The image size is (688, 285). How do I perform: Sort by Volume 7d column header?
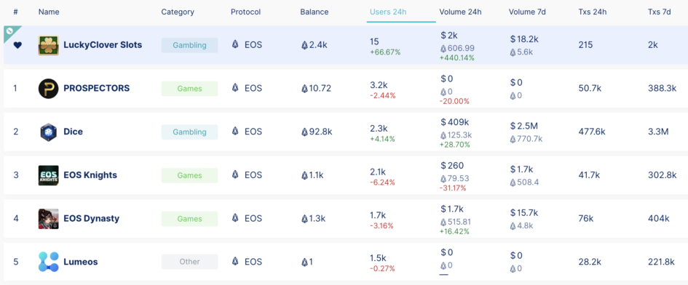coord(527,12)
